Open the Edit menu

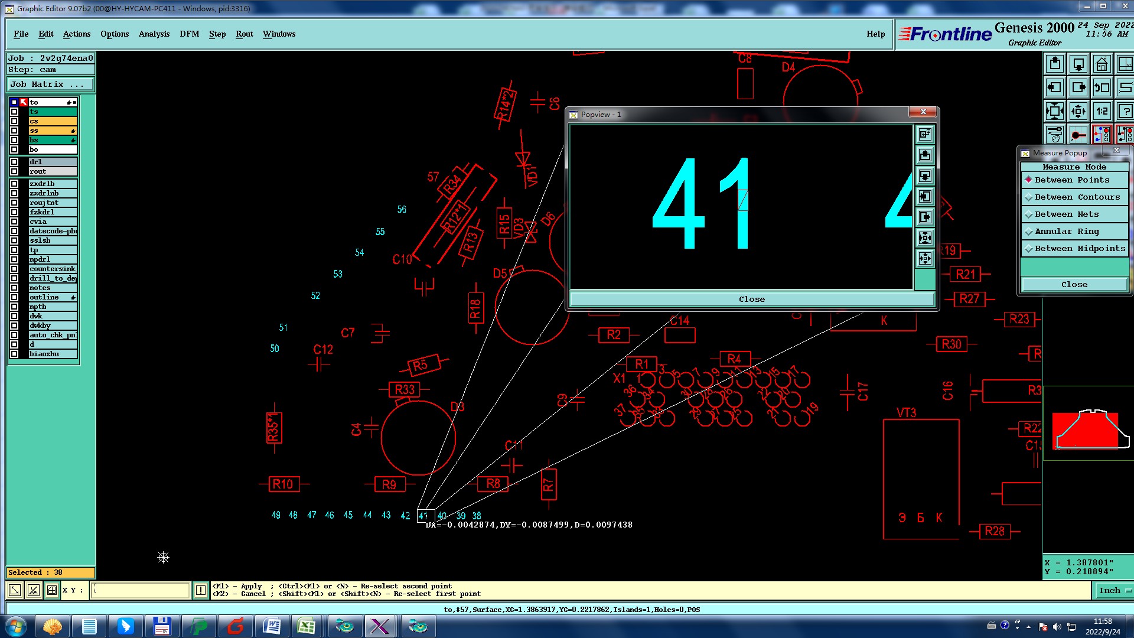[46, 34]
